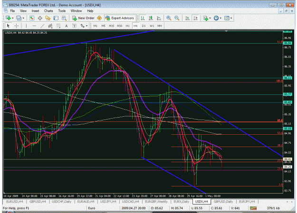Image resolution: width=297 pixels, height=213 pixels.
Task: Switch to the EURGBP,Weekly chart tab
Action: click(x=156, y=202)
